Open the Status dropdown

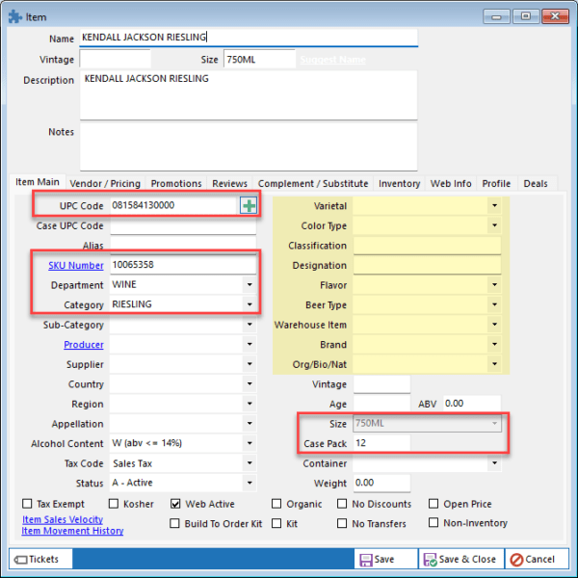[x=250, y=484]
